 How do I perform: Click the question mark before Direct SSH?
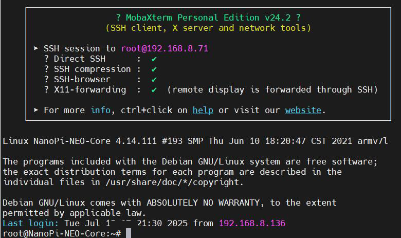47,59
